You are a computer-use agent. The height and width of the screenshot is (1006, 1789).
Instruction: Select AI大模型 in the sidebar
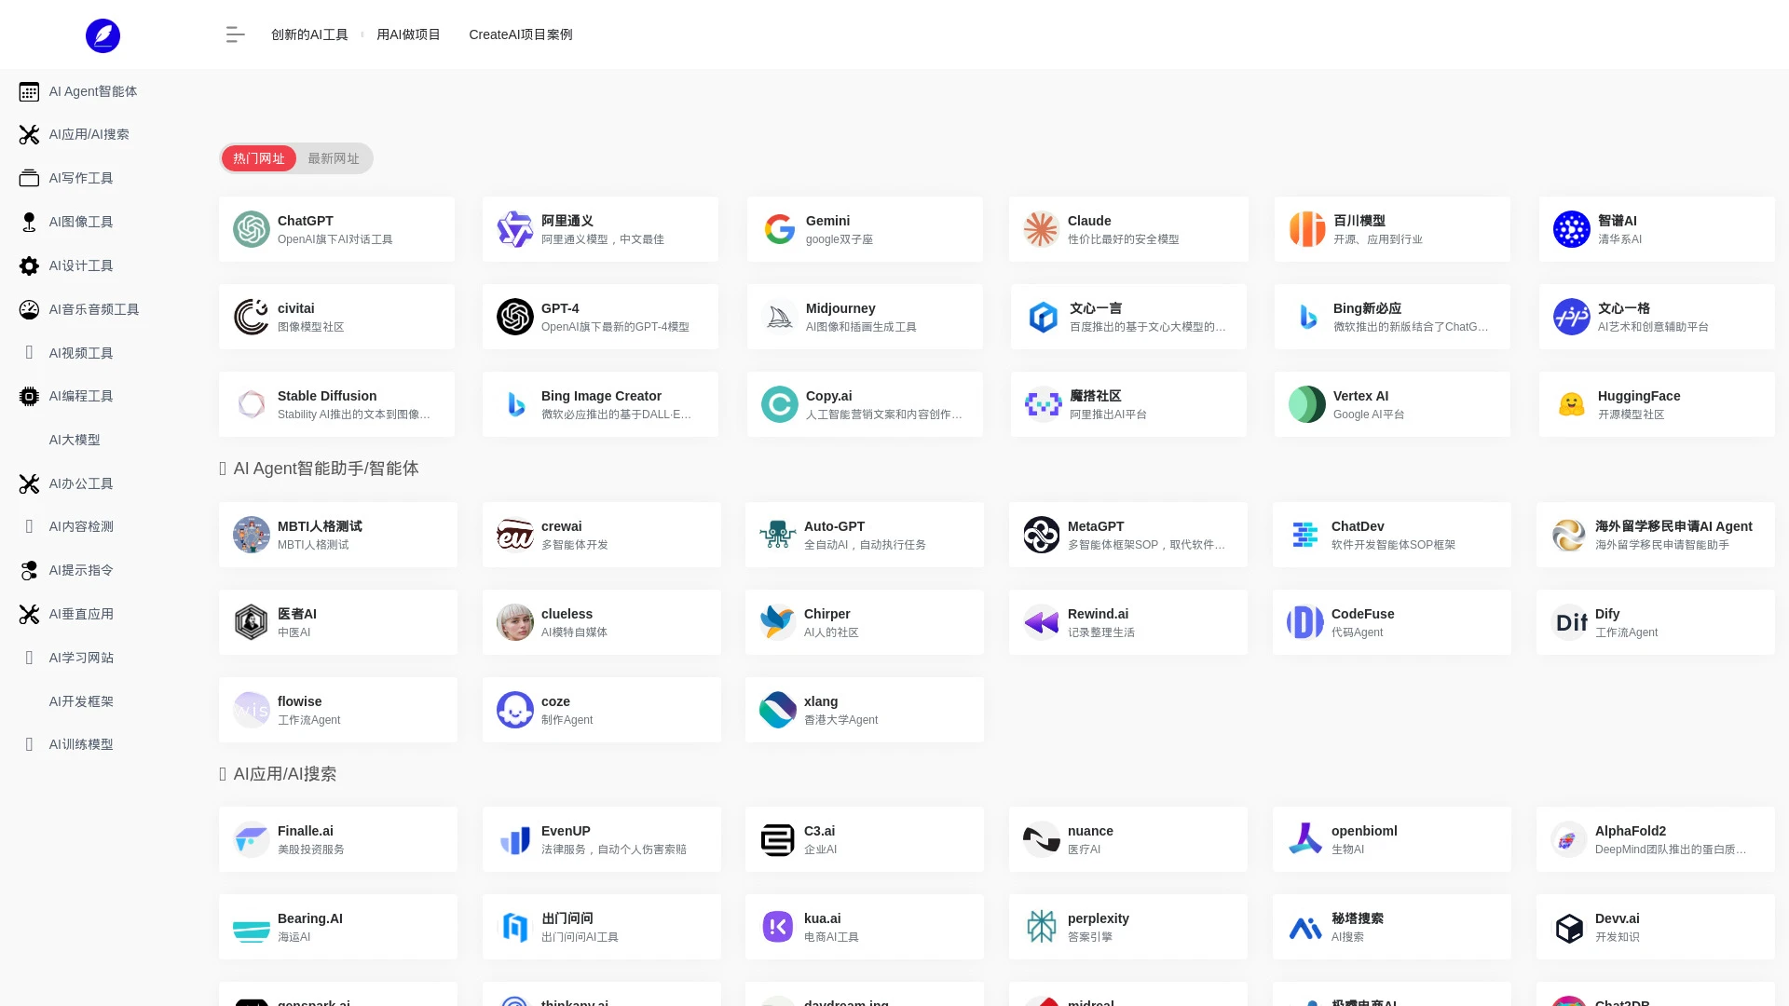coord(75,440)
